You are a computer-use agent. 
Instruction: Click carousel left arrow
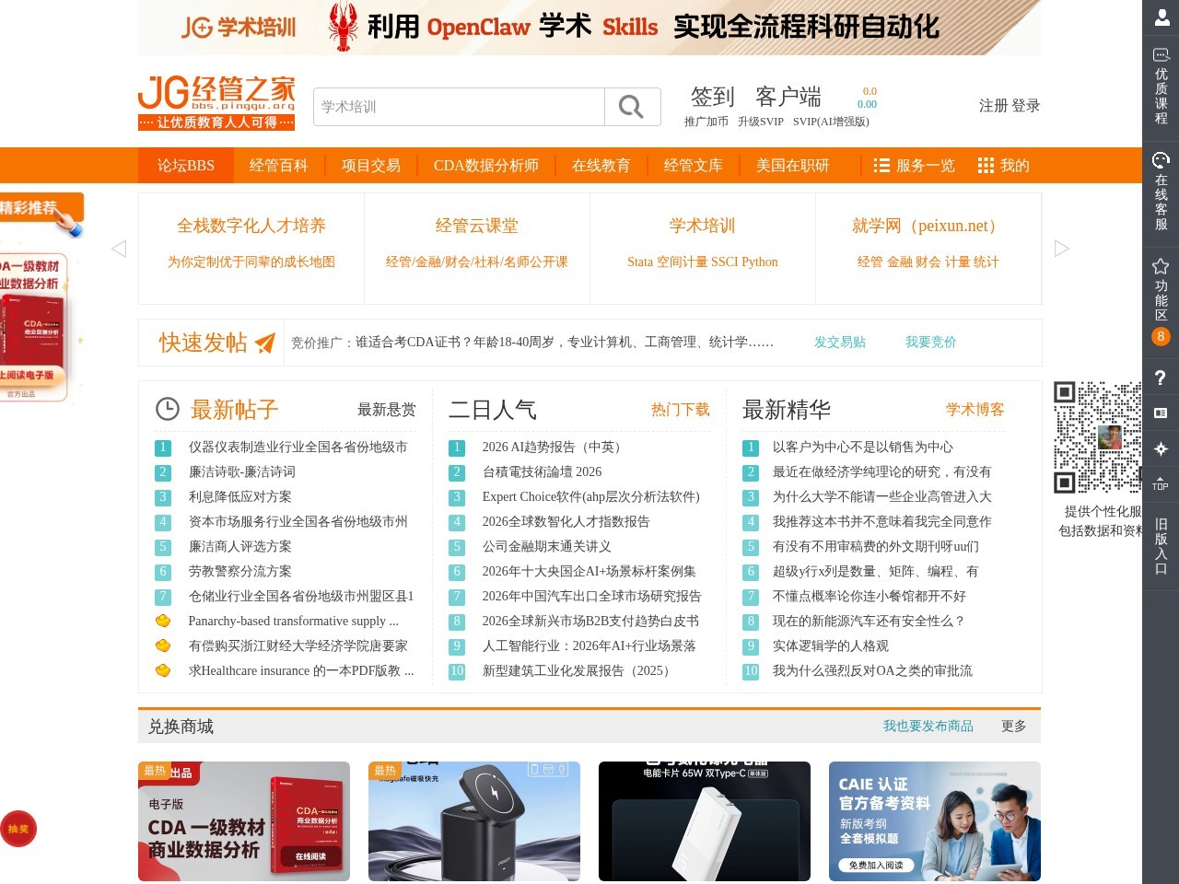pyautogui.click(x=119, y=249)
